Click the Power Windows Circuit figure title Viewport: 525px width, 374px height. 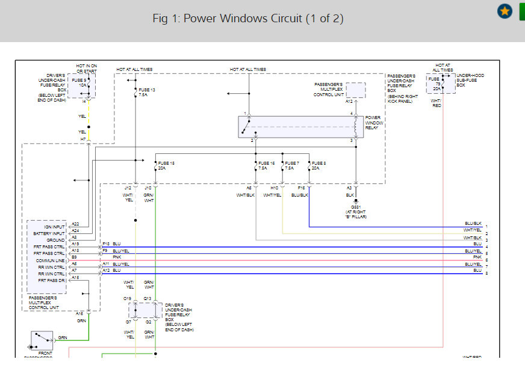point(248,18)
